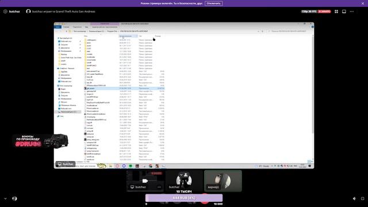Image resolution: width=368 pixels, height=207 pixels.
Task: Click the Explorer vertical scrollbar
Action: point(313,85)
